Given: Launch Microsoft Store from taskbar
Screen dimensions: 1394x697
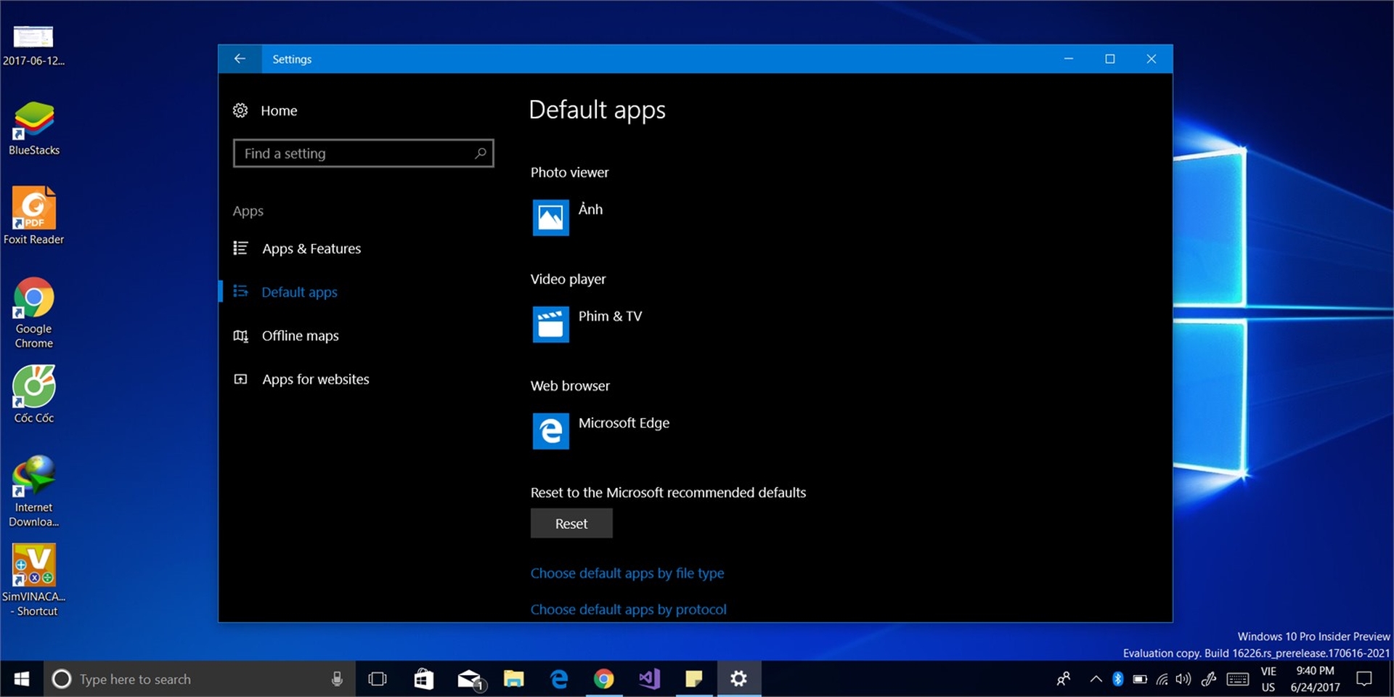Looking at the screenshot, I should (423, 679).
